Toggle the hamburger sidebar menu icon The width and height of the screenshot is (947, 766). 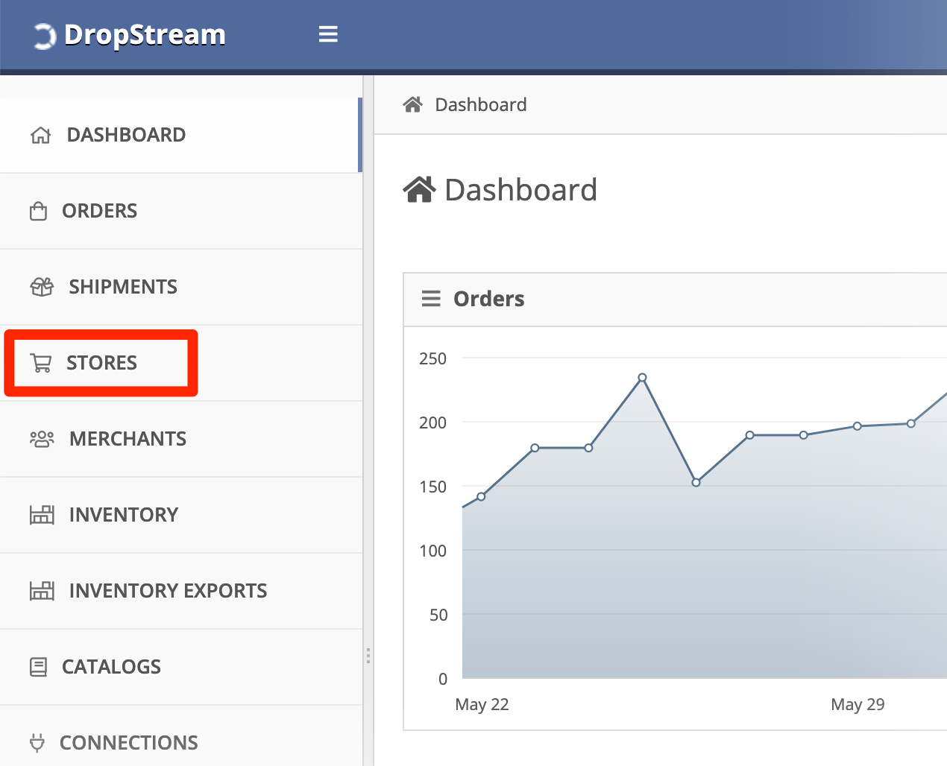pyautogui.click(x=328, y=34)
